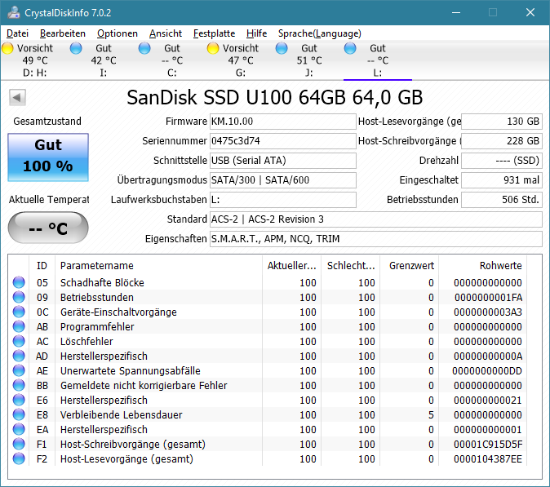Click status orb of Host-Schreibvorgänge (gesamt) row
Image resolution: width=550 pixels, height=487 pixels.
[19, 445]
